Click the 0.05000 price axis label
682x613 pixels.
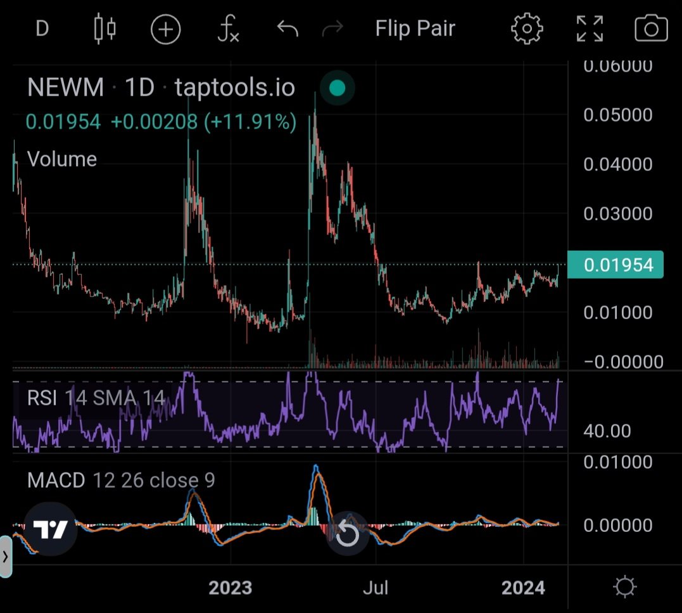[617, 115]
